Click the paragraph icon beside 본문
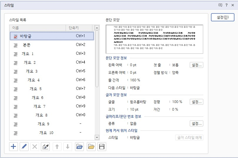 (x=16, y=45)
